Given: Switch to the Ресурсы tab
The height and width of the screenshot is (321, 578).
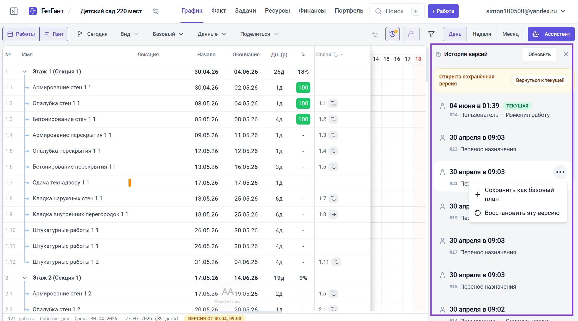Looking at the screenshot, I should click(x=277, y=11).
